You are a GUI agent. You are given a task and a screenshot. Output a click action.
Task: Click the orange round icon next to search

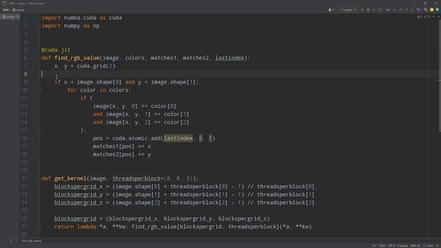(x=432, y=10)
